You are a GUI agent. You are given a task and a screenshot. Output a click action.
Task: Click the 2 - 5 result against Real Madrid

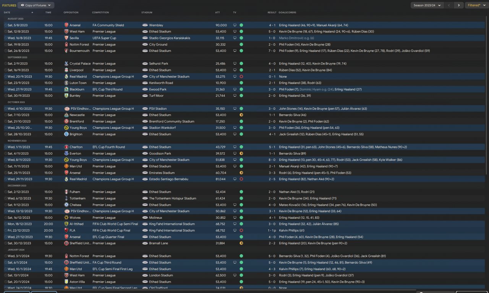tap(272, 179)
